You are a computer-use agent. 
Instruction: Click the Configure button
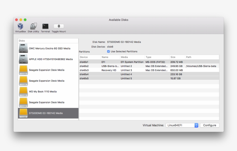210,125
